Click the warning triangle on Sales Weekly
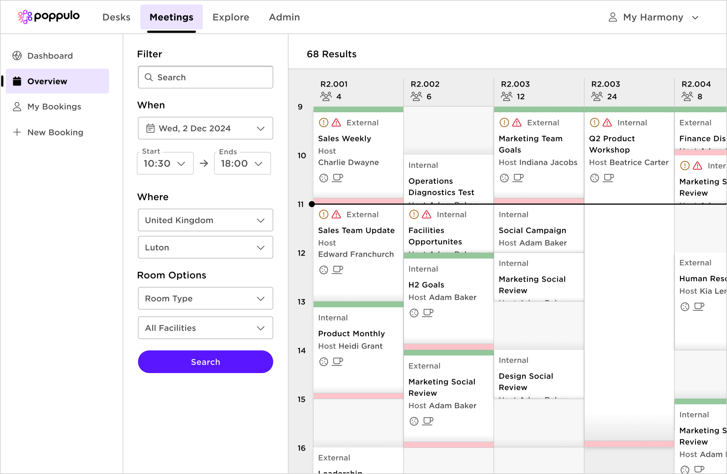Image resolution: width=727 pixels, height=474 pixels. 336,122
